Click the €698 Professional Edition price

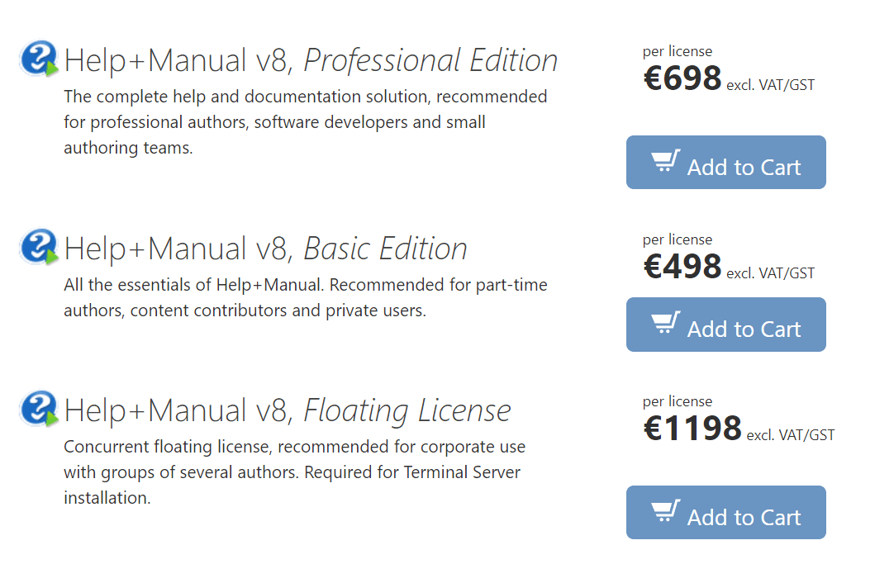tap(682, 79)
